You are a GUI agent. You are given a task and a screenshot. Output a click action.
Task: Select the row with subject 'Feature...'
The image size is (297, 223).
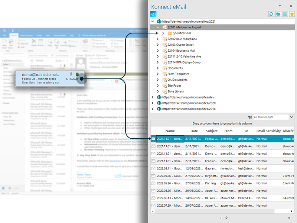[x=222, y=161]
